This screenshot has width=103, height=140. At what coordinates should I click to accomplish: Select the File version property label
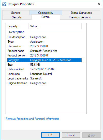coord(14,46)
